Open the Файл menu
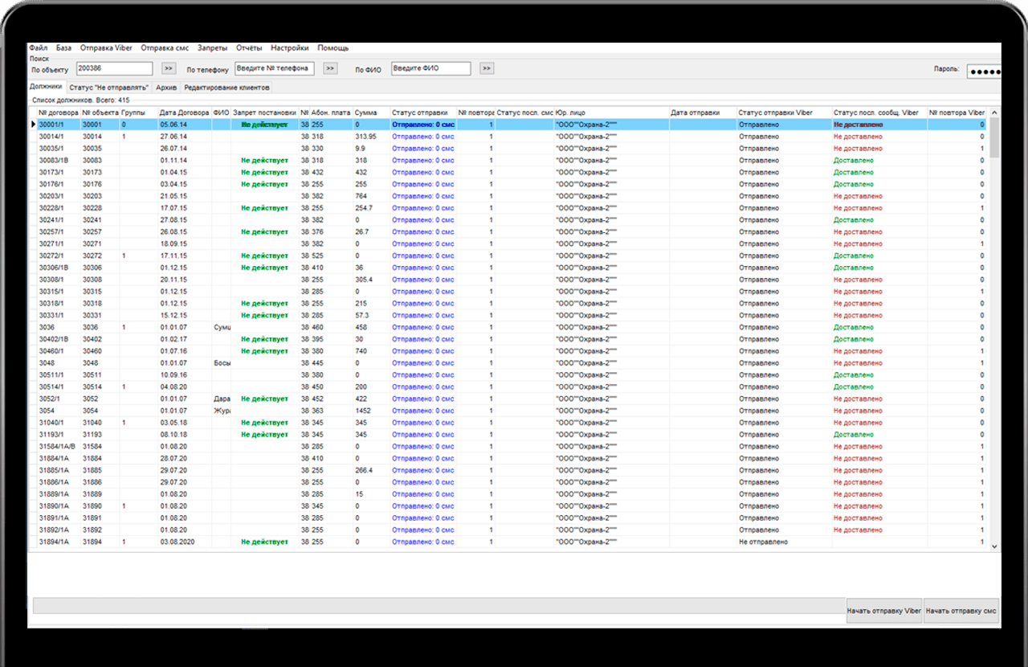1028x667 pixels. coord(38,48)
